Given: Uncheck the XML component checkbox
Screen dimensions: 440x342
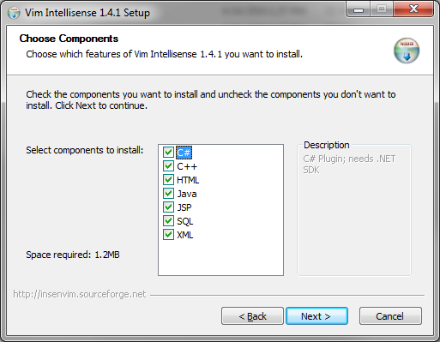Looking at the screenshot, I should (x=168, y=235).
